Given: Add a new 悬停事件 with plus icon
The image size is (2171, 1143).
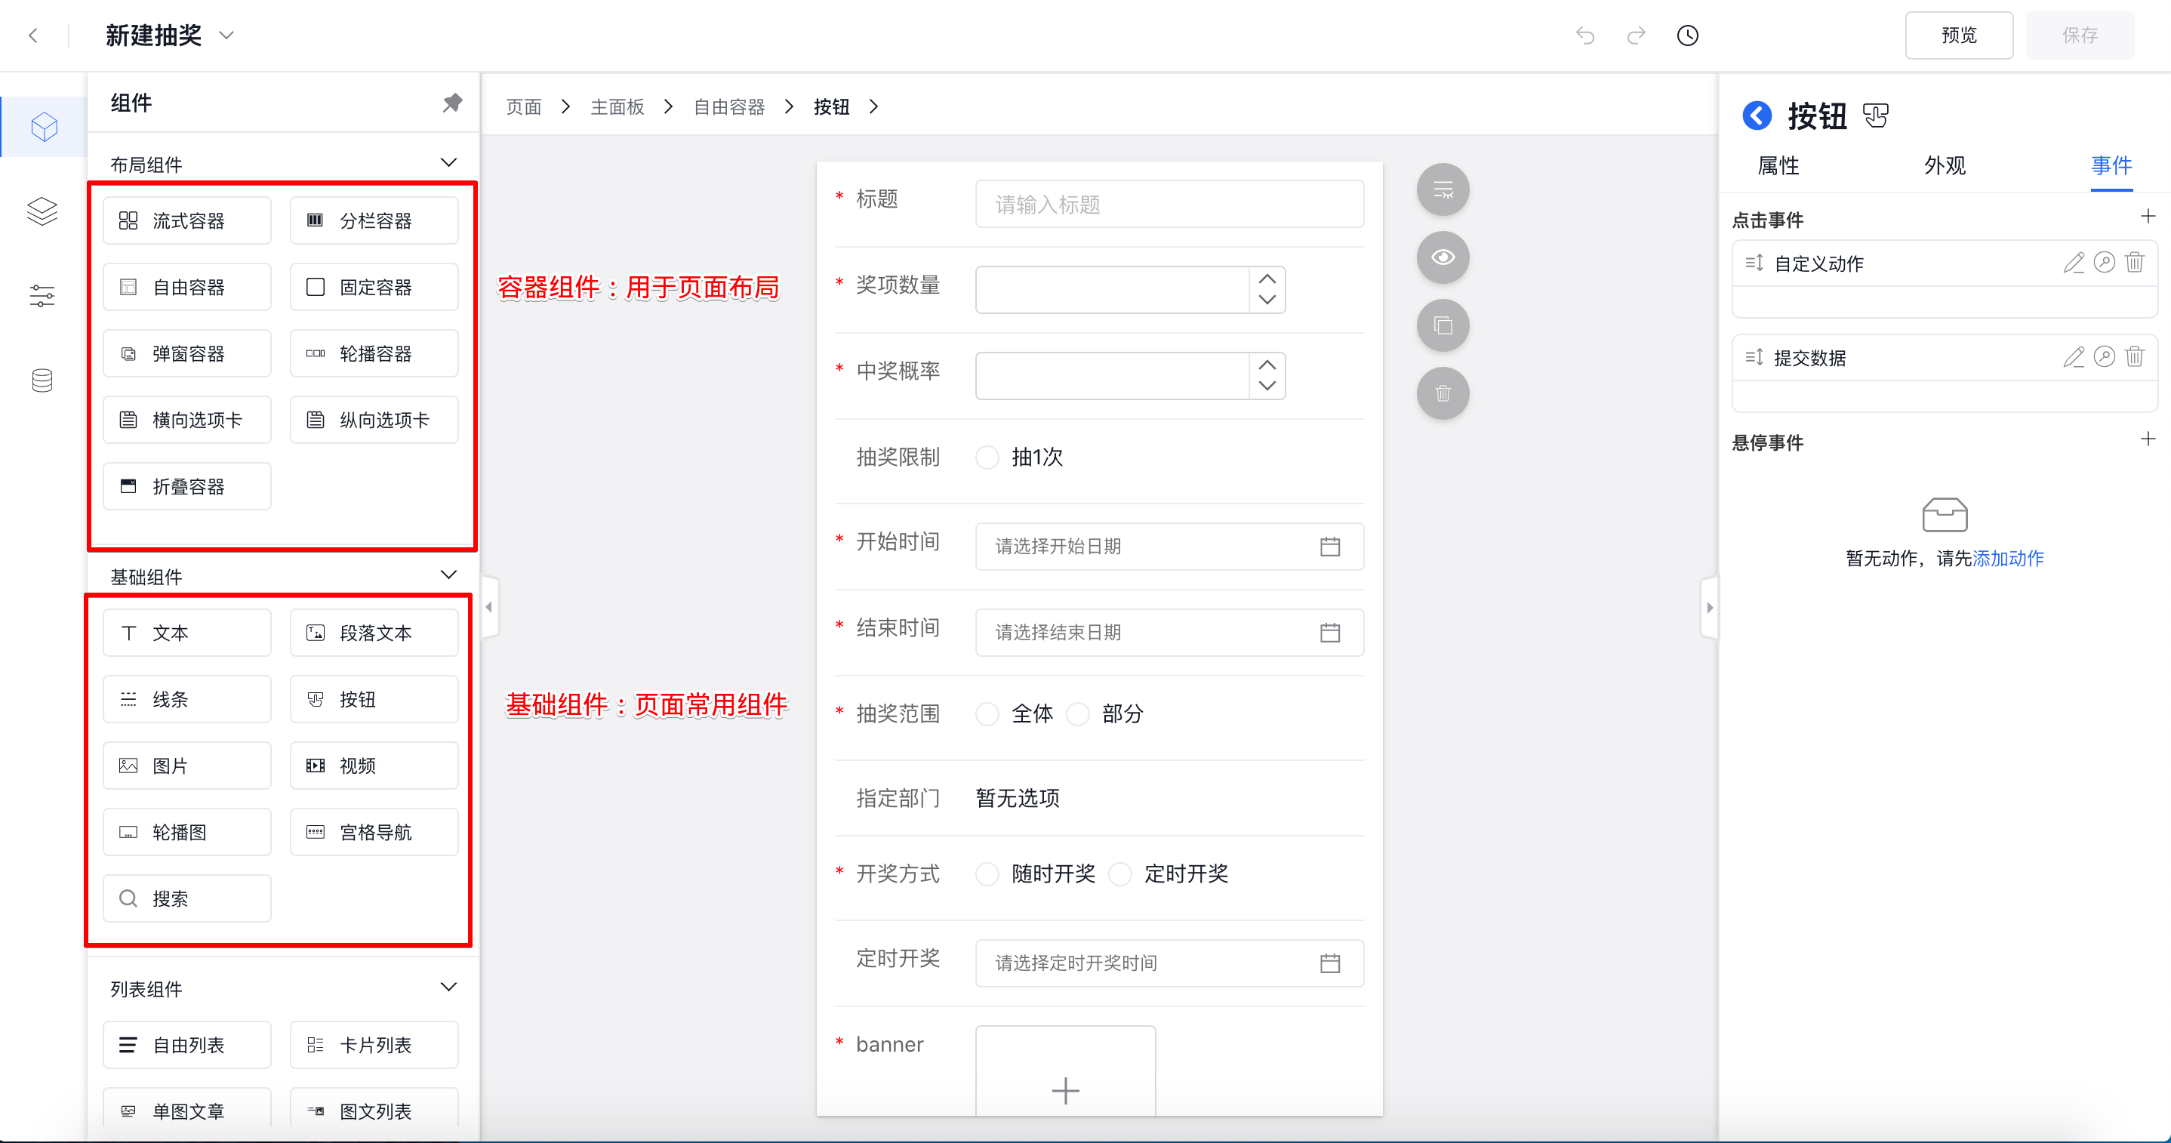Looking at the screenshot, I should click(2148, 439).
